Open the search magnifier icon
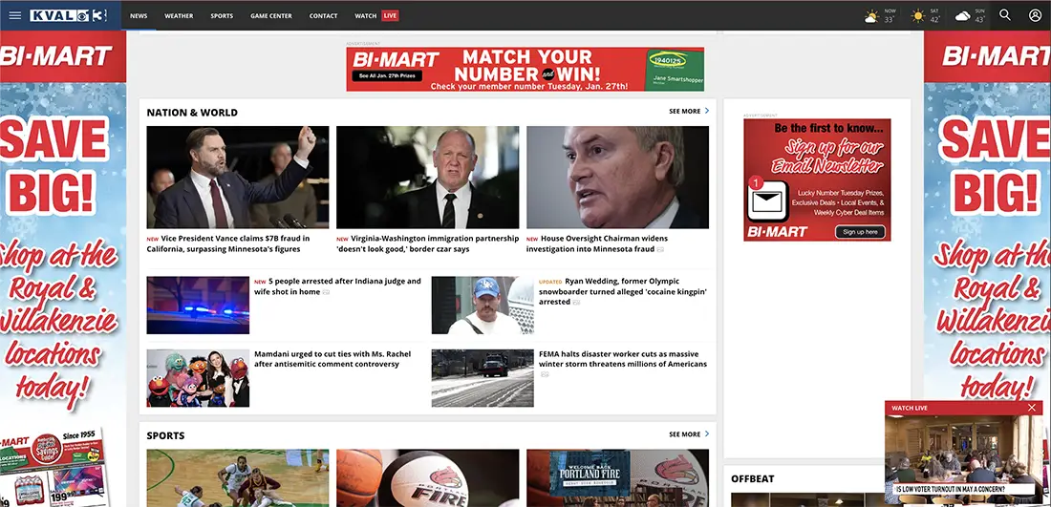Viewport: 1051px width, 507px height. [1005, 14]
